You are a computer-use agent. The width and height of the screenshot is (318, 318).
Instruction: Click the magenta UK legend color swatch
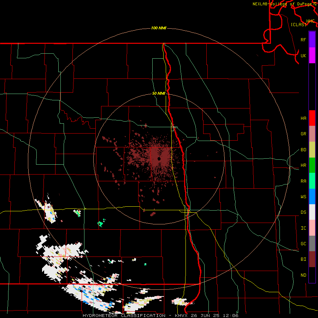click(312, 55)
